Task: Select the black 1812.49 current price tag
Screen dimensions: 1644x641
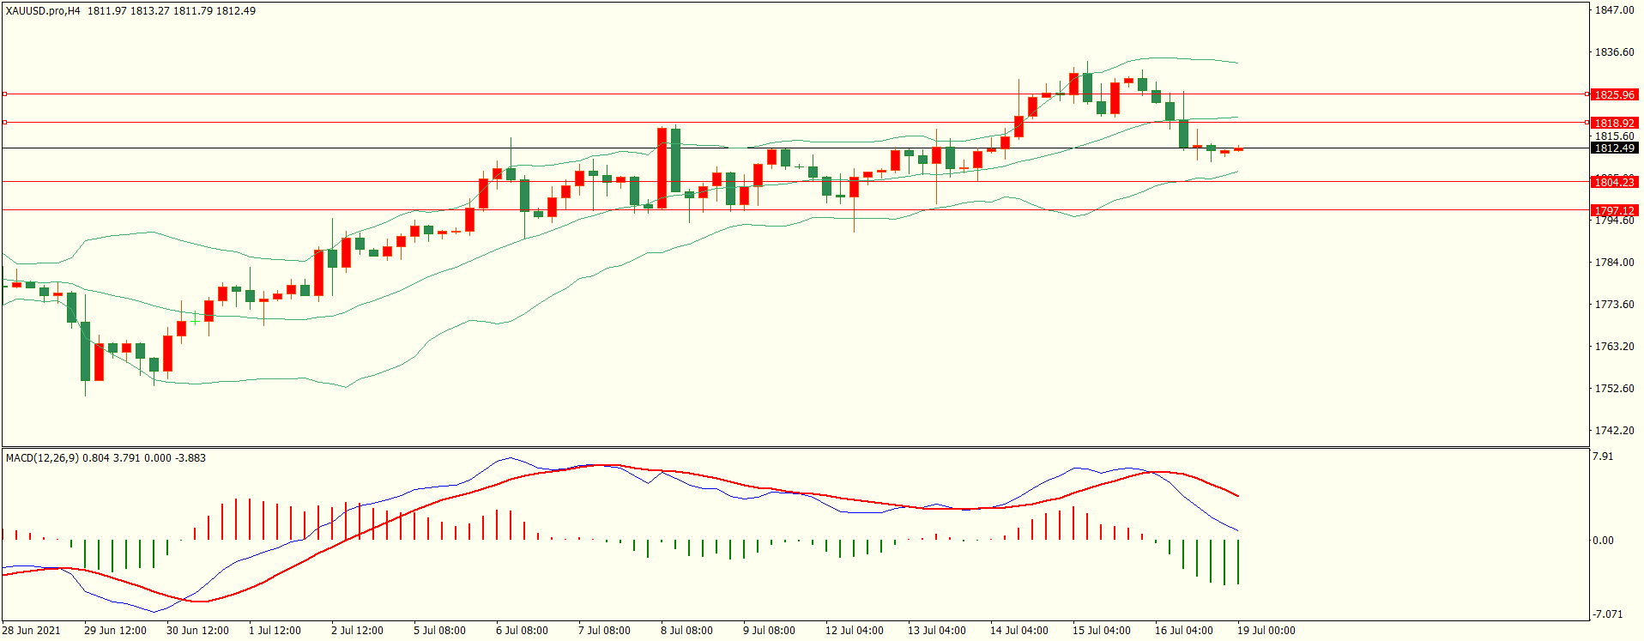Action: 1614,148
